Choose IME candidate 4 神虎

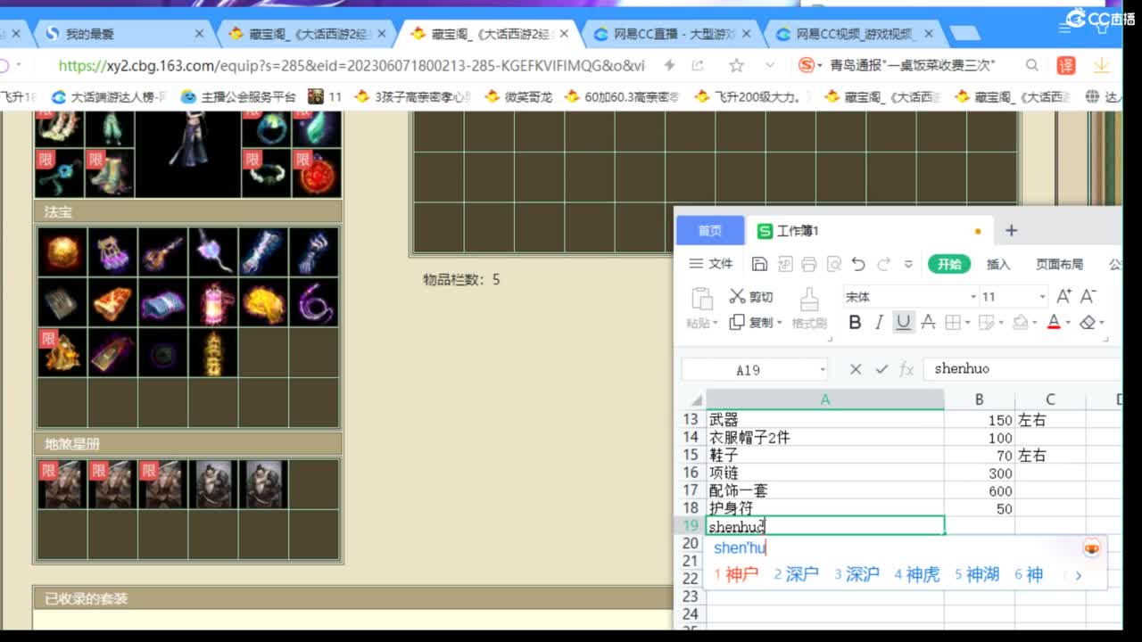917,575
